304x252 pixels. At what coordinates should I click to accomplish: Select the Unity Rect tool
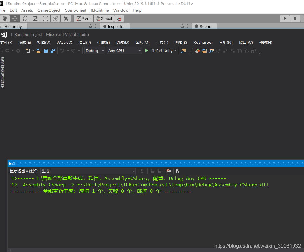pos(45,19)
